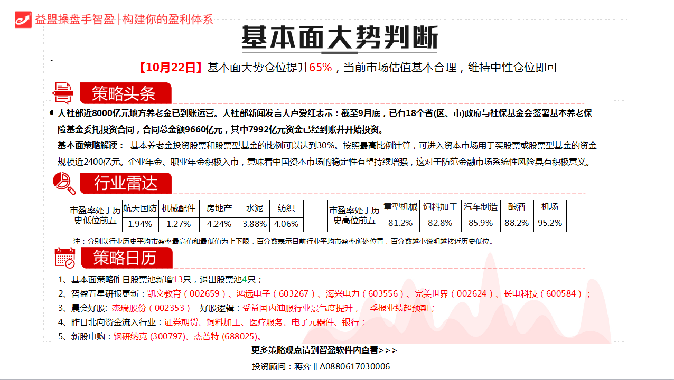This screenshot has height=380, width=674.
Task: Click the calendar icon beside 策略日历
Action: [65, 258]
